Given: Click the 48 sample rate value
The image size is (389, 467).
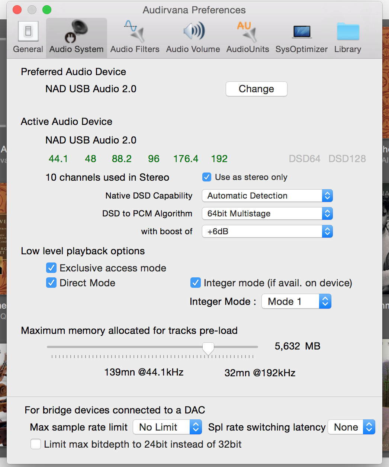Looking at the screenshot, I should click(90, 159).
